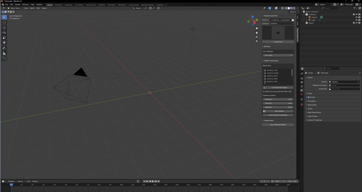Screen dimensions: 362x192
Task: Switch perspective/orthographic grid icon
Action: pyautogui.click(x=256, y=41)
